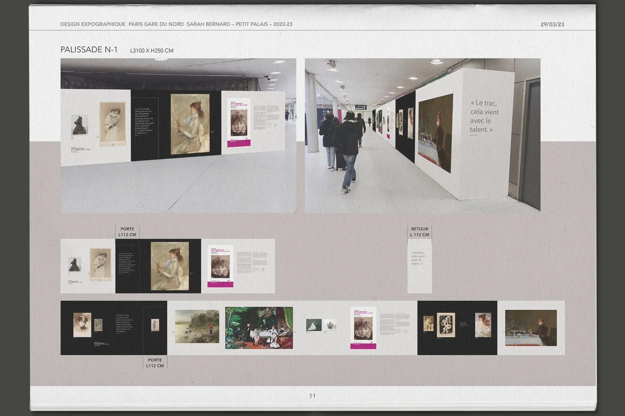Click the 'RETOUR L 112 CM' label
The image size is (625, 416).
[419, 232]
